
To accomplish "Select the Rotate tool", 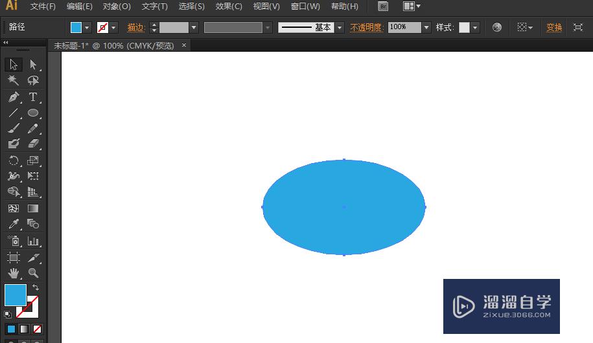I will click(x=14, y=160).
